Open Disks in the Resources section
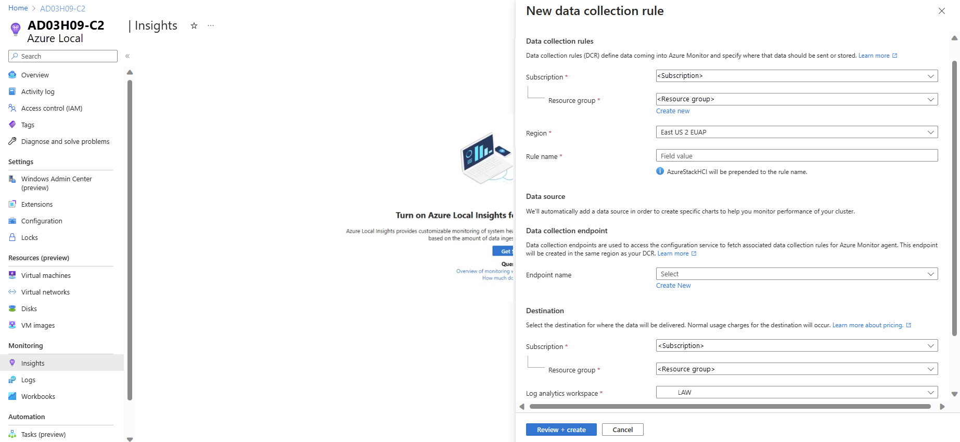 point(29,309)
